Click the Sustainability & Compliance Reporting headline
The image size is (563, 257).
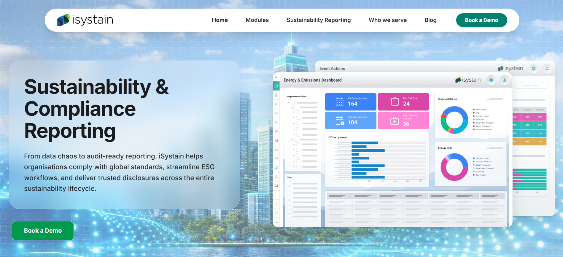click(x=96, y=109)
